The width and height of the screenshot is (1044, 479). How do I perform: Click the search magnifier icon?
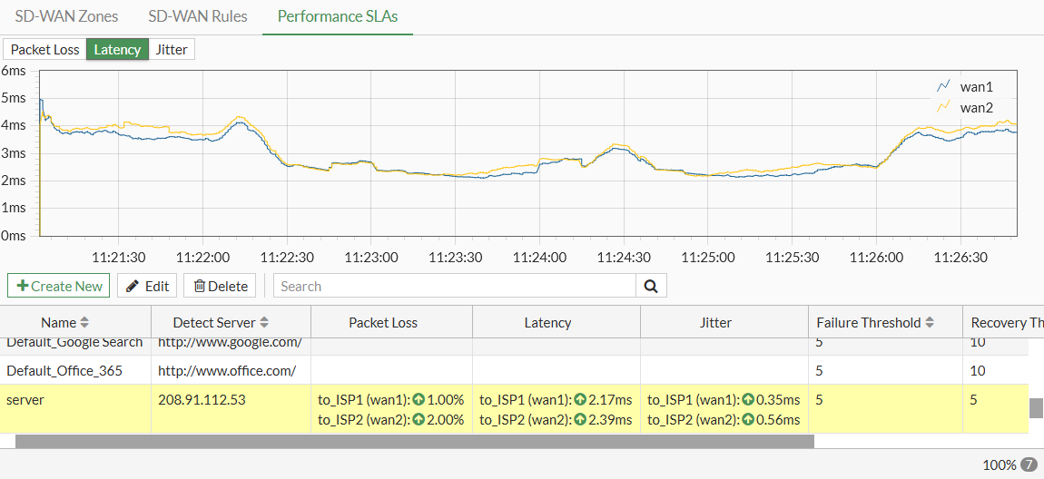(651, 286)
